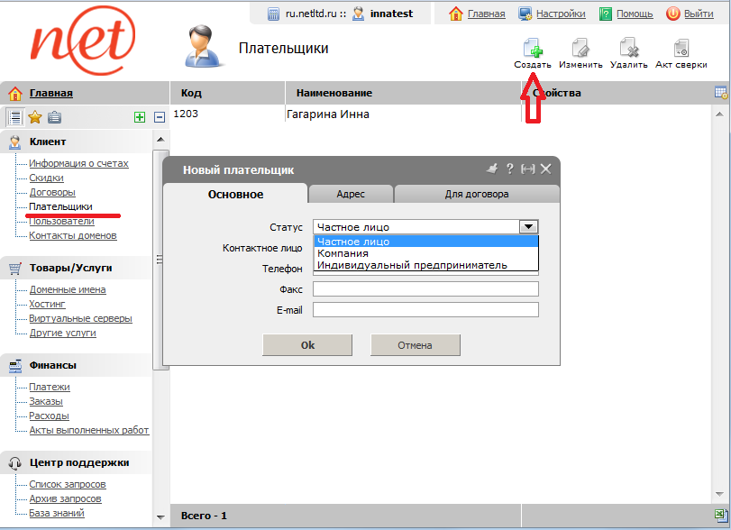731x530 pixels.
Task: Open the Договоры link in sidebar
Action: (x=52, y=192)
